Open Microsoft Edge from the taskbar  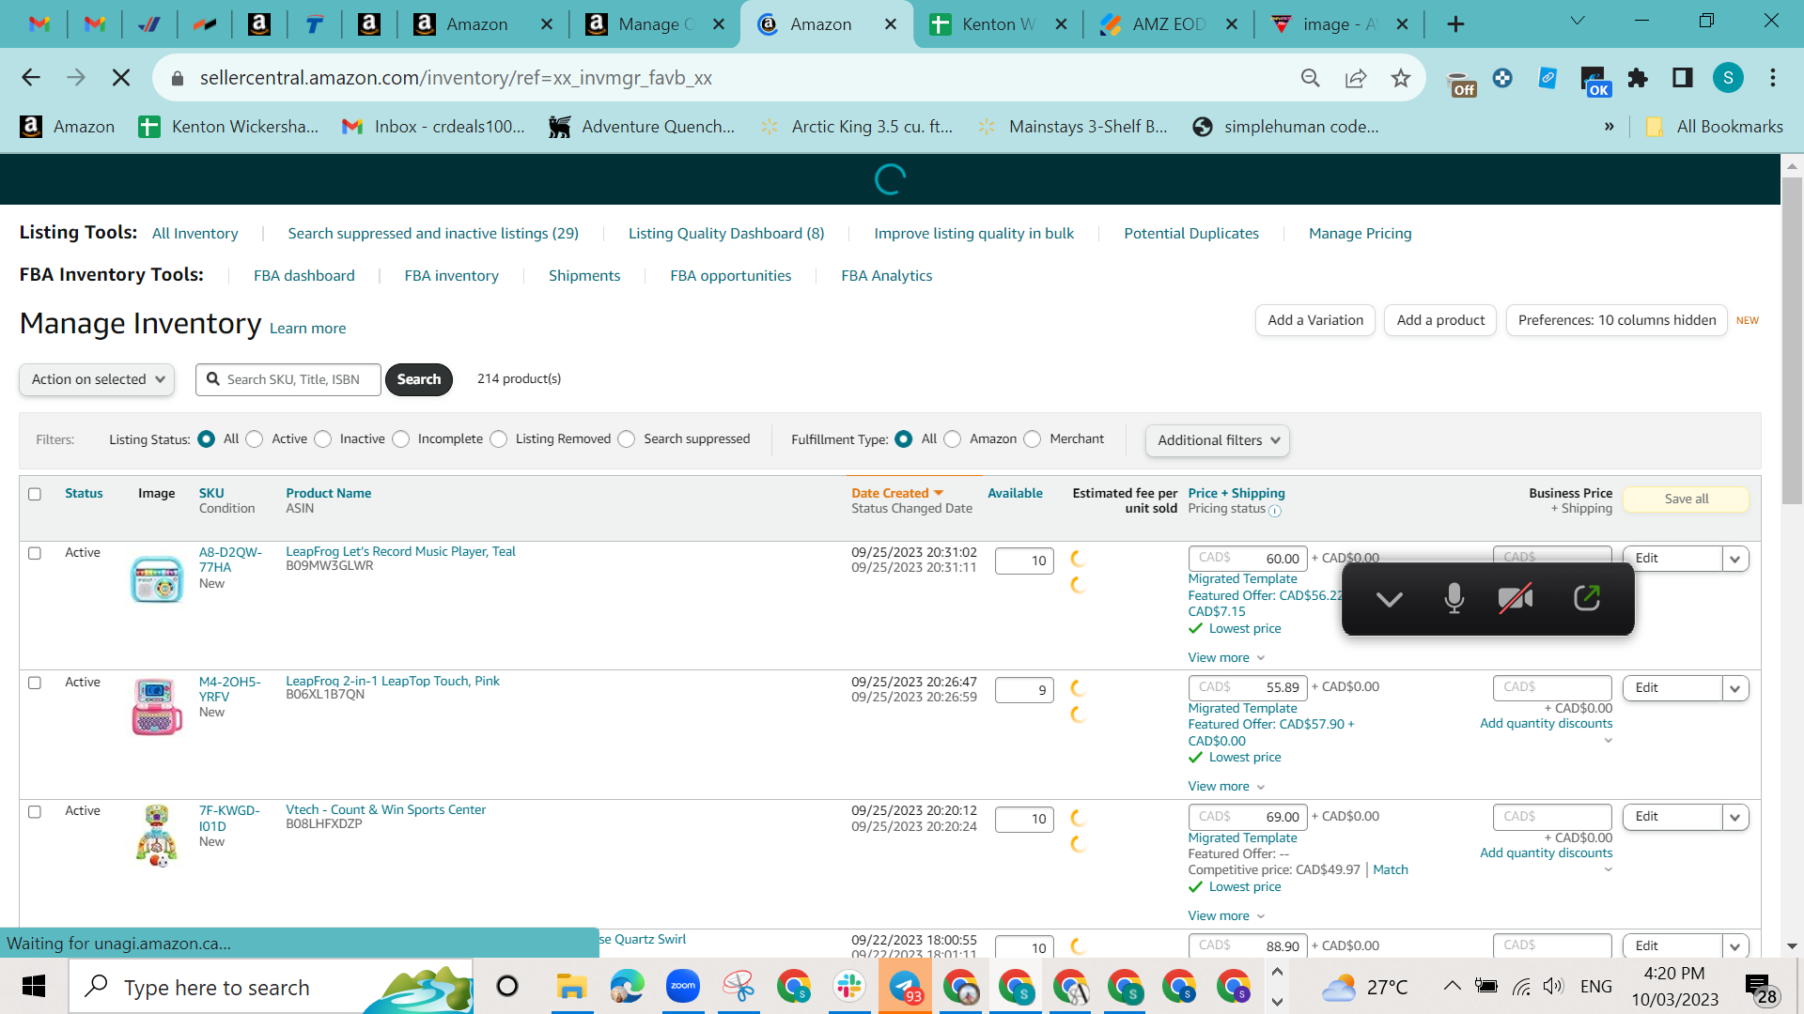click(627, 986)
